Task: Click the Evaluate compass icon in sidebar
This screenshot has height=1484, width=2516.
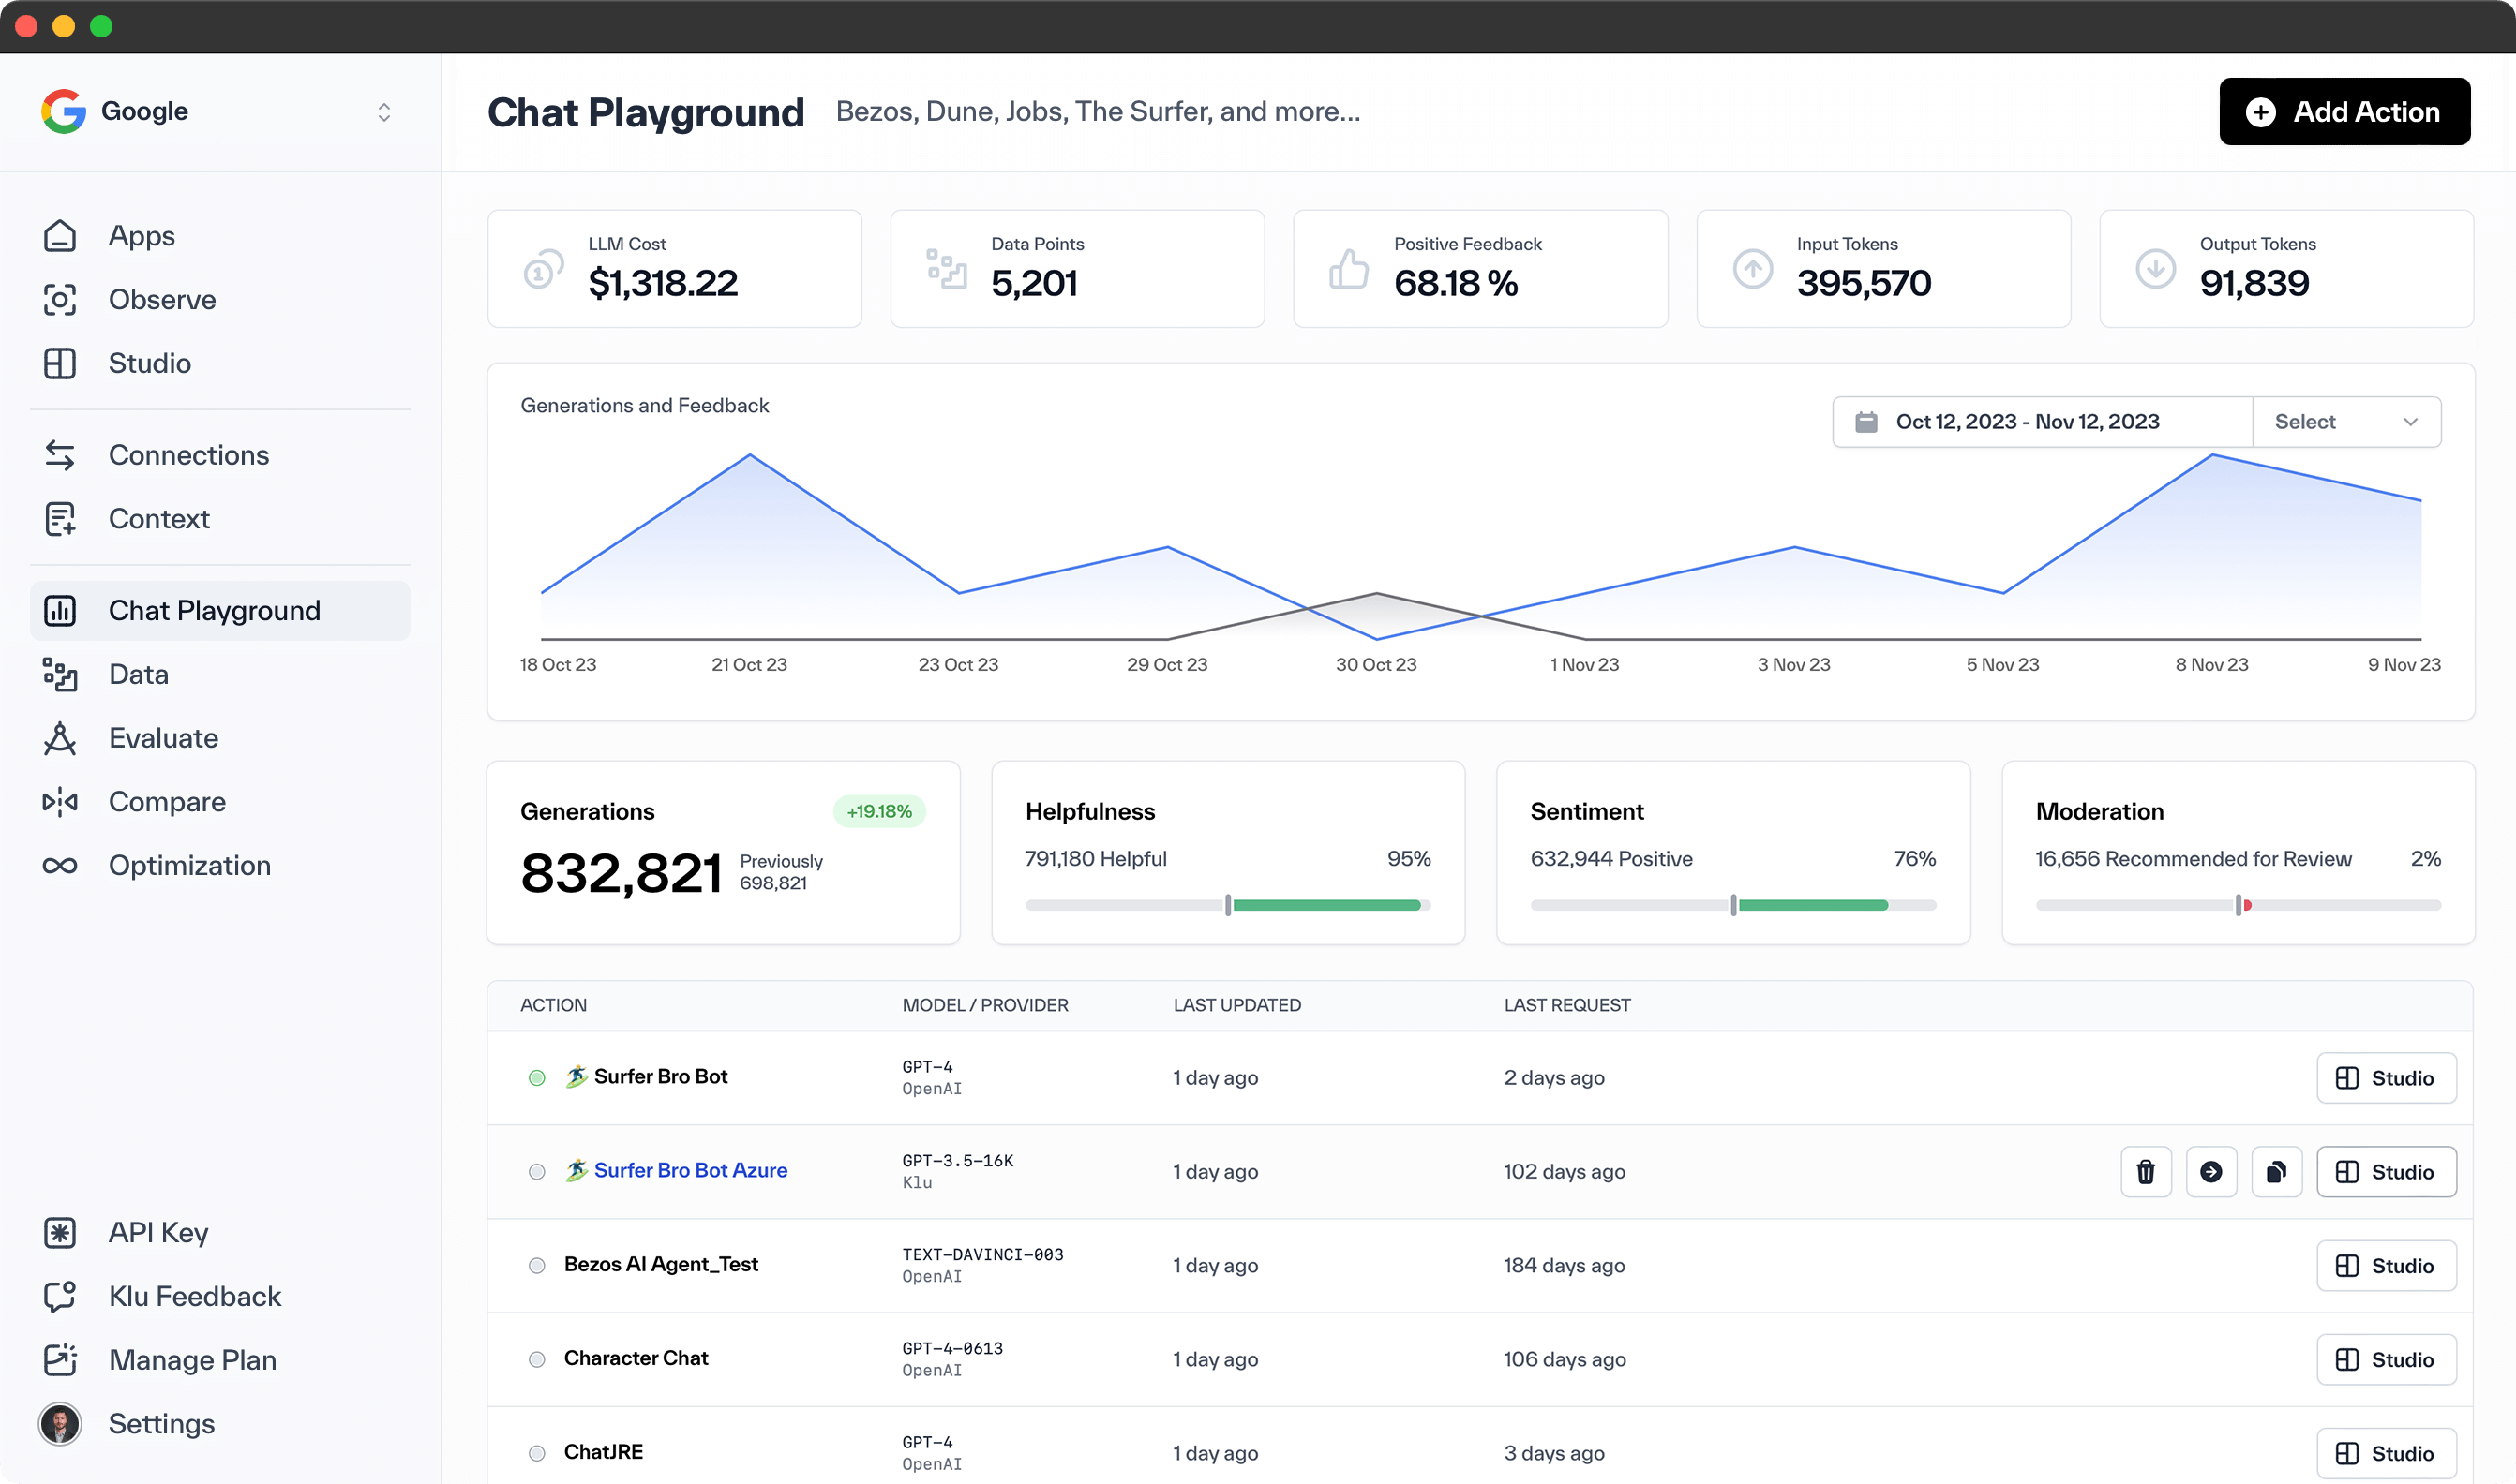Action: click(x=60, y=738)
